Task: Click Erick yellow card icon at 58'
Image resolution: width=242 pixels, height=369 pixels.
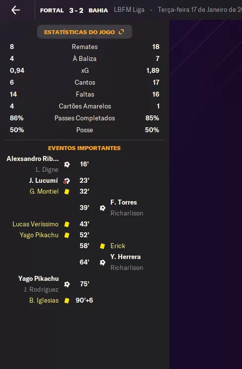Action: click(102, 246)
